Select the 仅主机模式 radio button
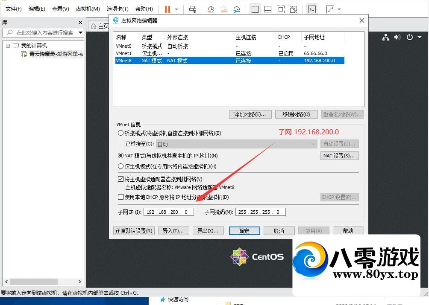Screen dimensions: 429x305 point(120,166)
